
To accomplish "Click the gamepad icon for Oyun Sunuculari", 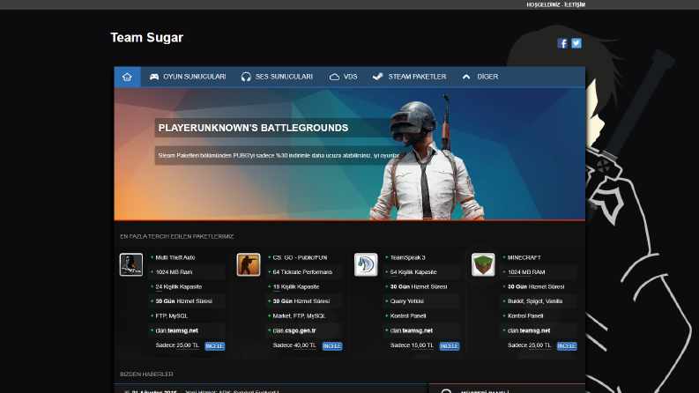I will pos(154,77).
